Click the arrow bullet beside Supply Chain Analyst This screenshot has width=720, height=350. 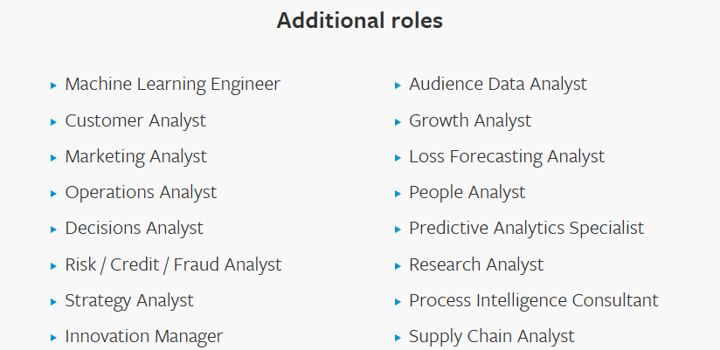[398, 338]
